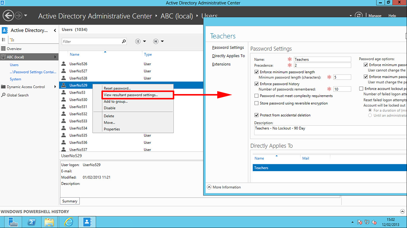Toggle Protect from accidental deletion

256,115
